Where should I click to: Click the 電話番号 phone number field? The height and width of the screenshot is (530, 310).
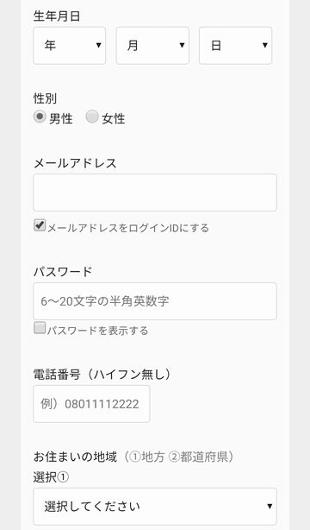91,404
